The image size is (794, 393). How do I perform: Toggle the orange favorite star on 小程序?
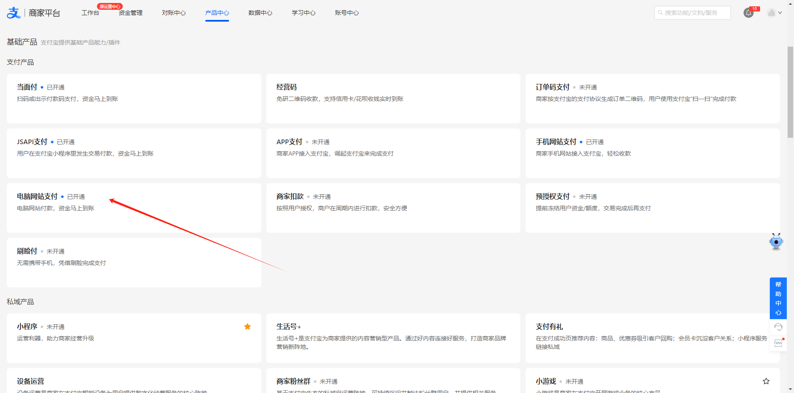(x=248, y=326)
